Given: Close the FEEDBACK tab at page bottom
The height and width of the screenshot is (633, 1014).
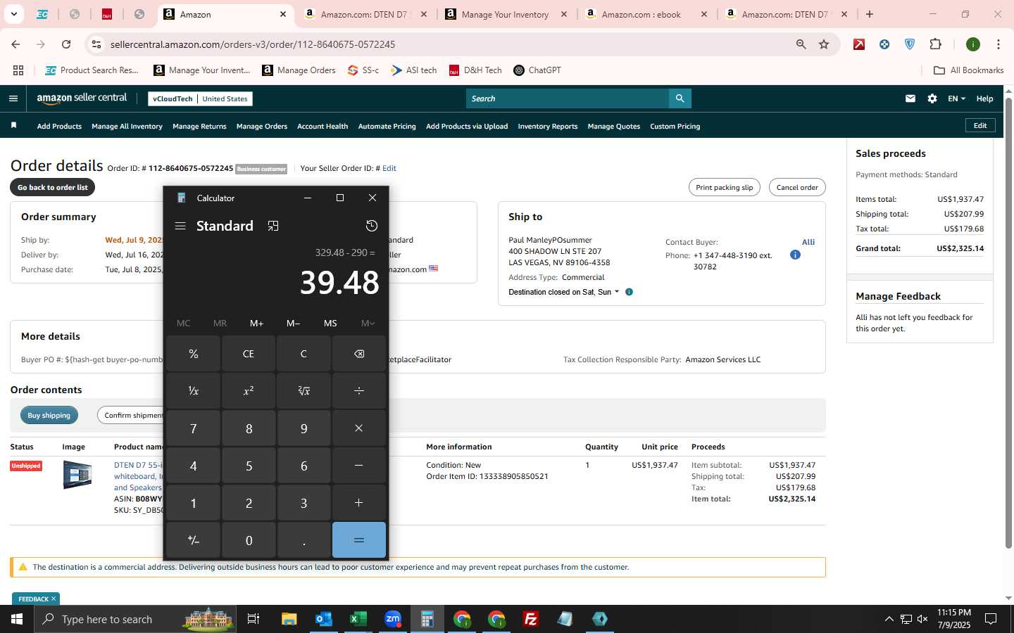Looking at the screenshot, I should pyautogui.click(x=54, y=599).
